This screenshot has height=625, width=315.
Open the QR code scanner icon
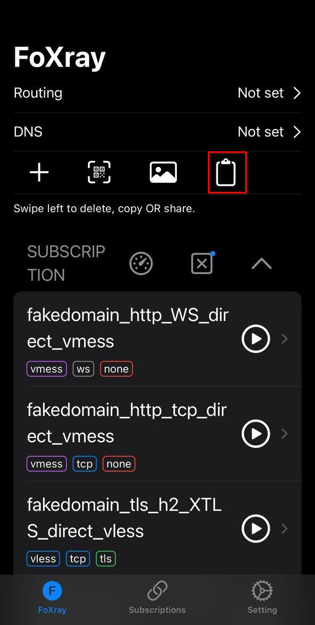coord(99,173)
